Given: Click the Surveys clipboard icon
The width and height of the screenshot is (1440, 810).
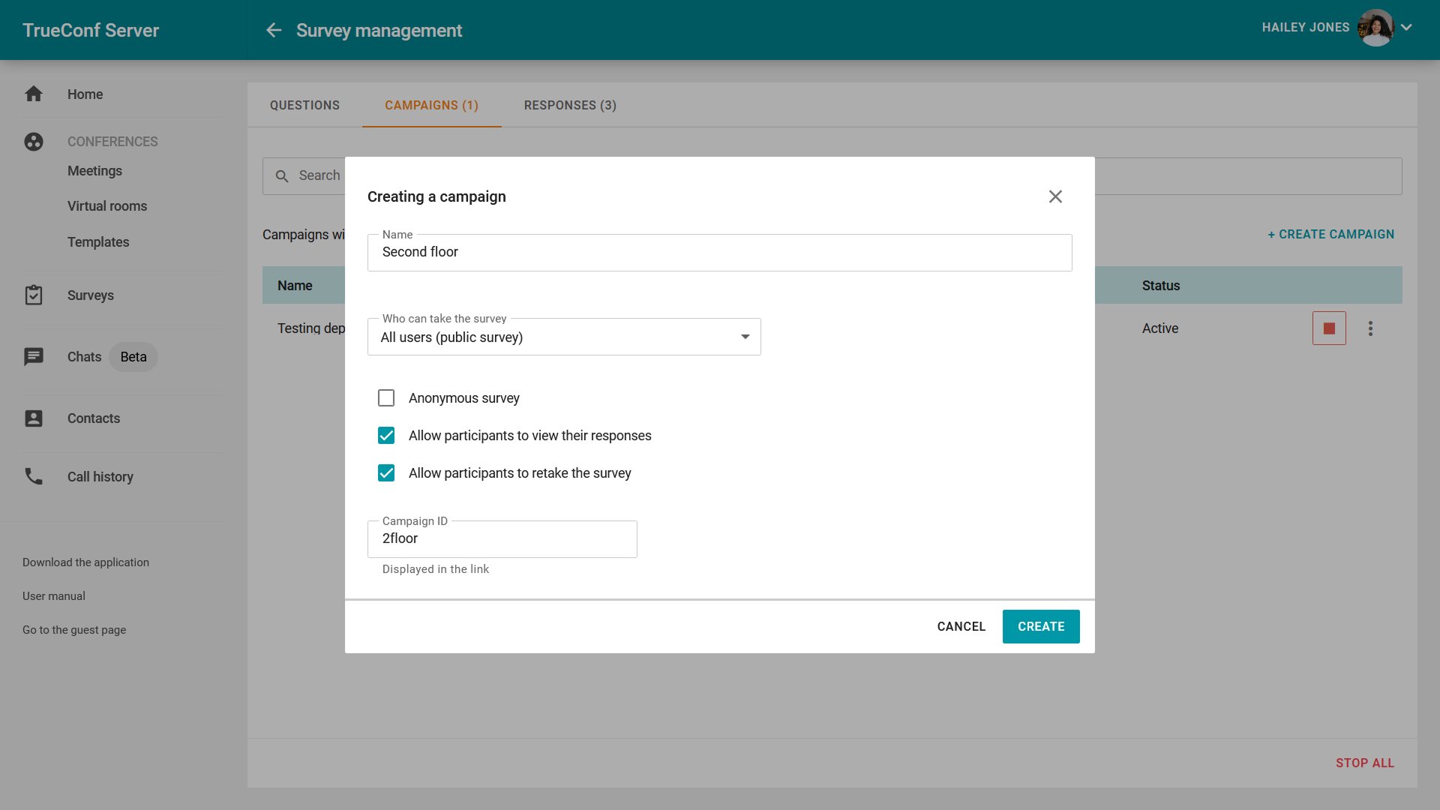Looking at the screenshot, I should [x=34, y=295].
